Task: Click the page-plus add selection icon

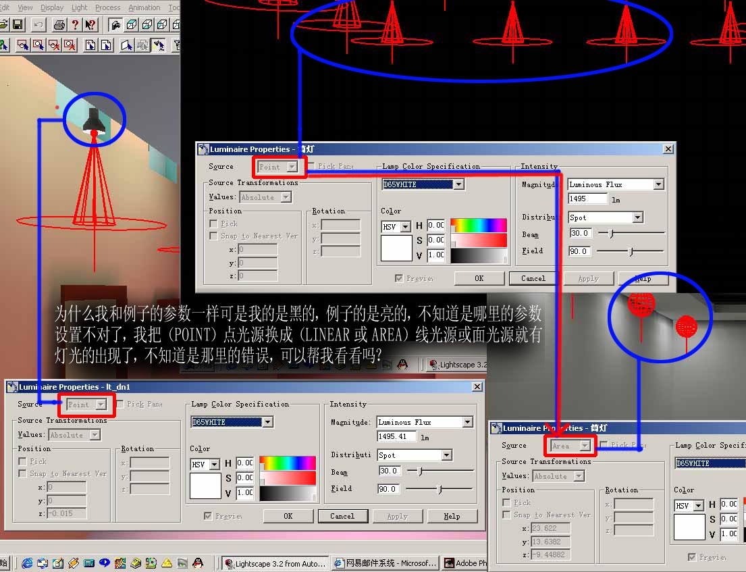Action: (x=90, y=45)
